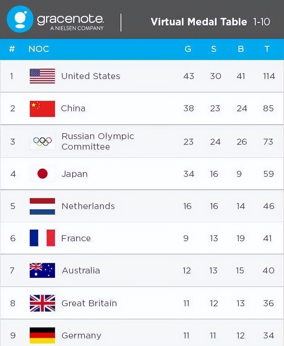
Task: Click the Australia flag icon
Action: click(x=42, y=270)
